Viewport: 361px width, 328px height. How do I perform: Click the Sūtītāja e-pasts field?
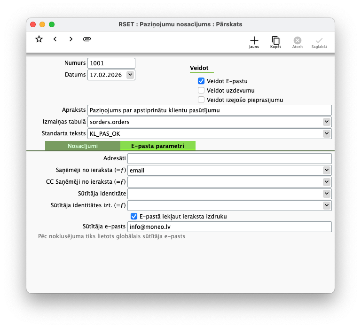coord(229,227)
